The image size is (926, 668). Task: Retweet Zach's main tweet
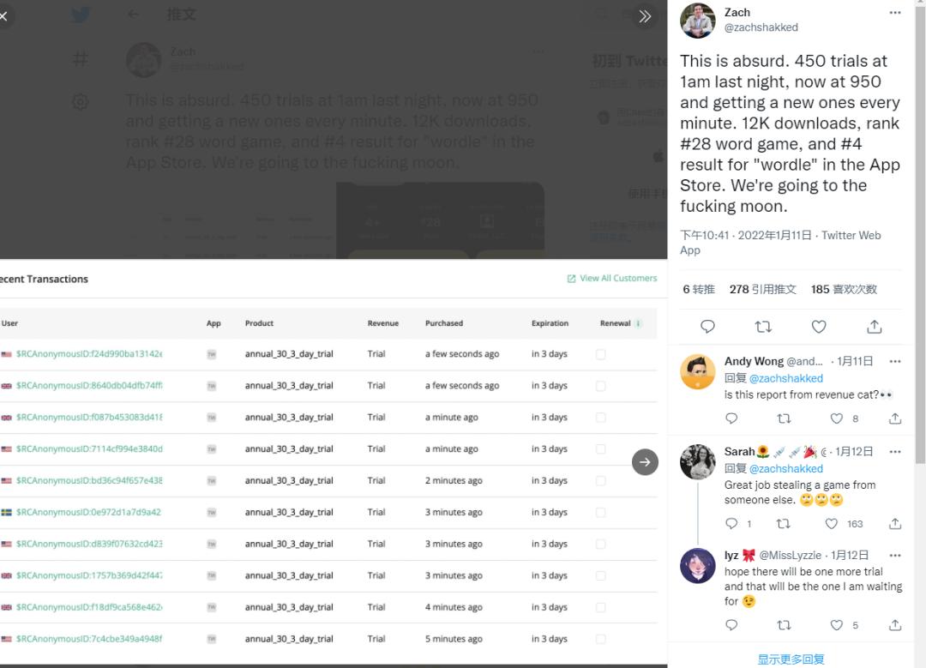click(x=762, y=327)
